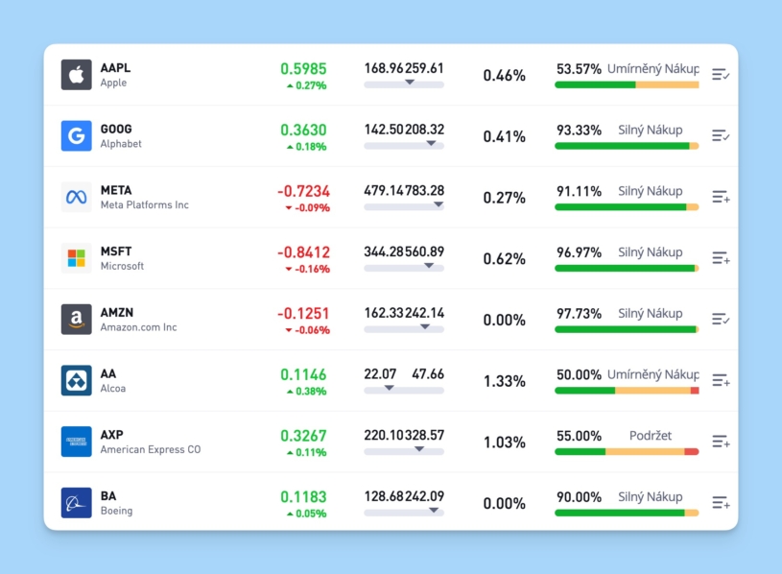Click the add-to-list icon on the BA row
Image resolution: width=782 pixels, height=574 pixels.
tap(720, 503)
